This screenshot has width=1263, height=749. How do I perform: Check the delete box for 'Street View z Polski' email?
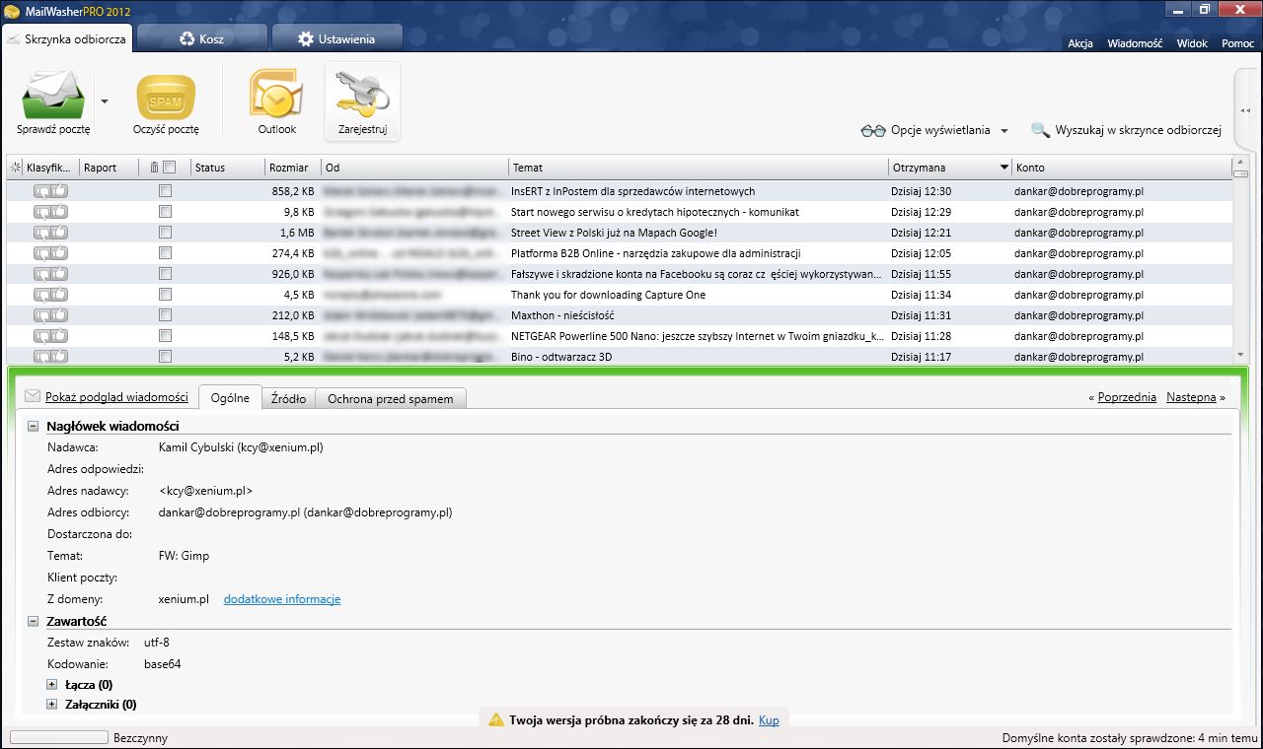coord(165,233)
